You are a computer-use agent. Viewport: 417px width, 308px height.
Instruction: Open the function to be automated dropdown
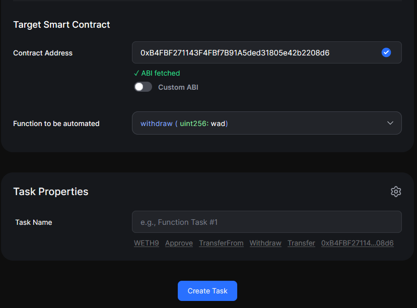[x=267, y=123]
